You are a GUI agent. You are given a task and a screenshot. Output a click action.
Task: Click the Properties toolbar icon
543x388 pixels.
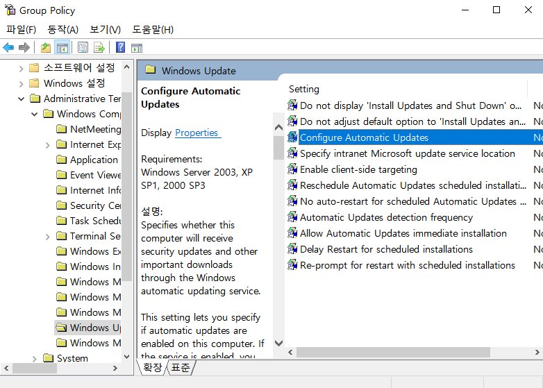[83, 47]
